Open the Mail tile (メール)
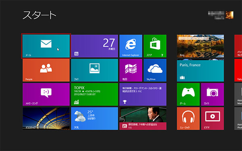Viewport: 242px width, 151px height. tap(46, 46)
